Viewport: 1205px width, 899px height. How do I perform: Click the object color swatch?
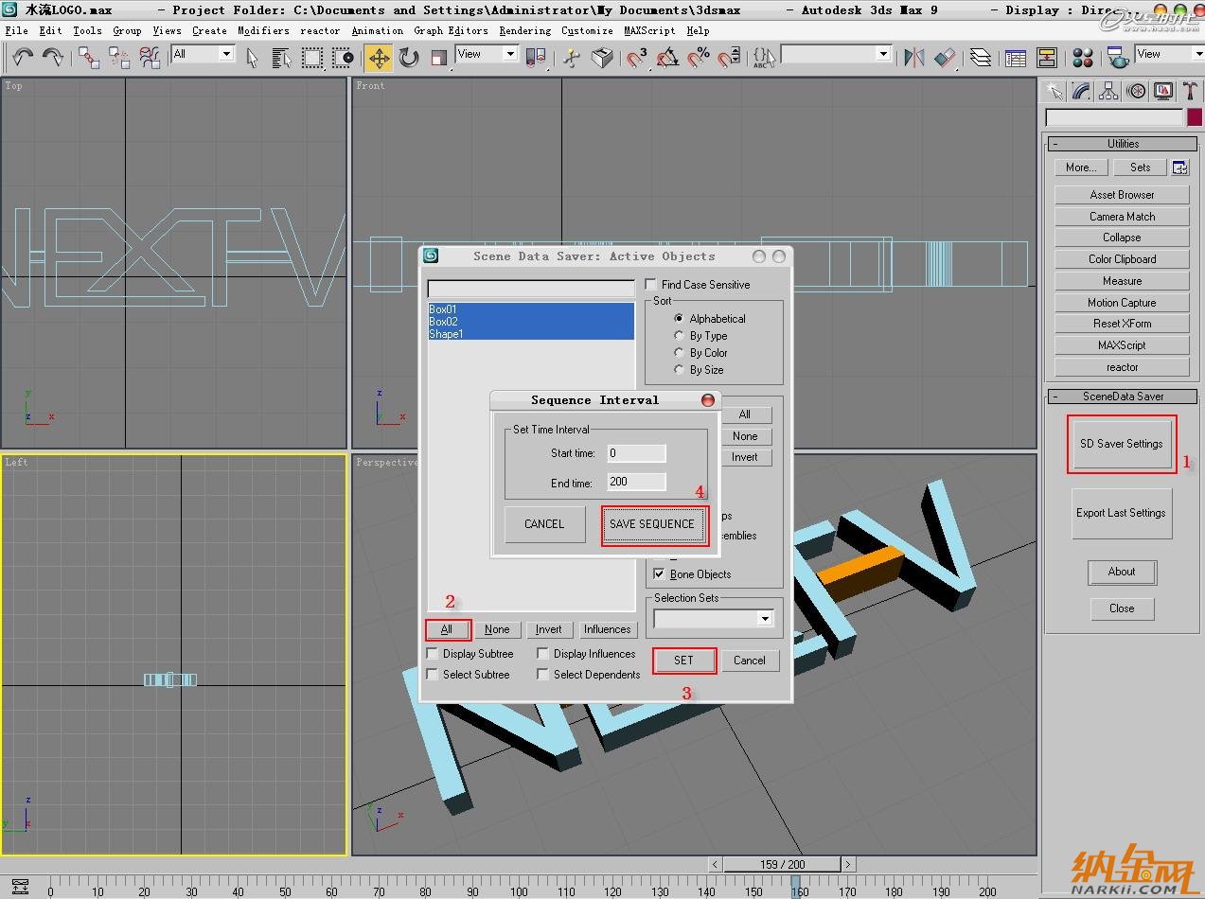pyautogui.click(x=1195, y=117)
